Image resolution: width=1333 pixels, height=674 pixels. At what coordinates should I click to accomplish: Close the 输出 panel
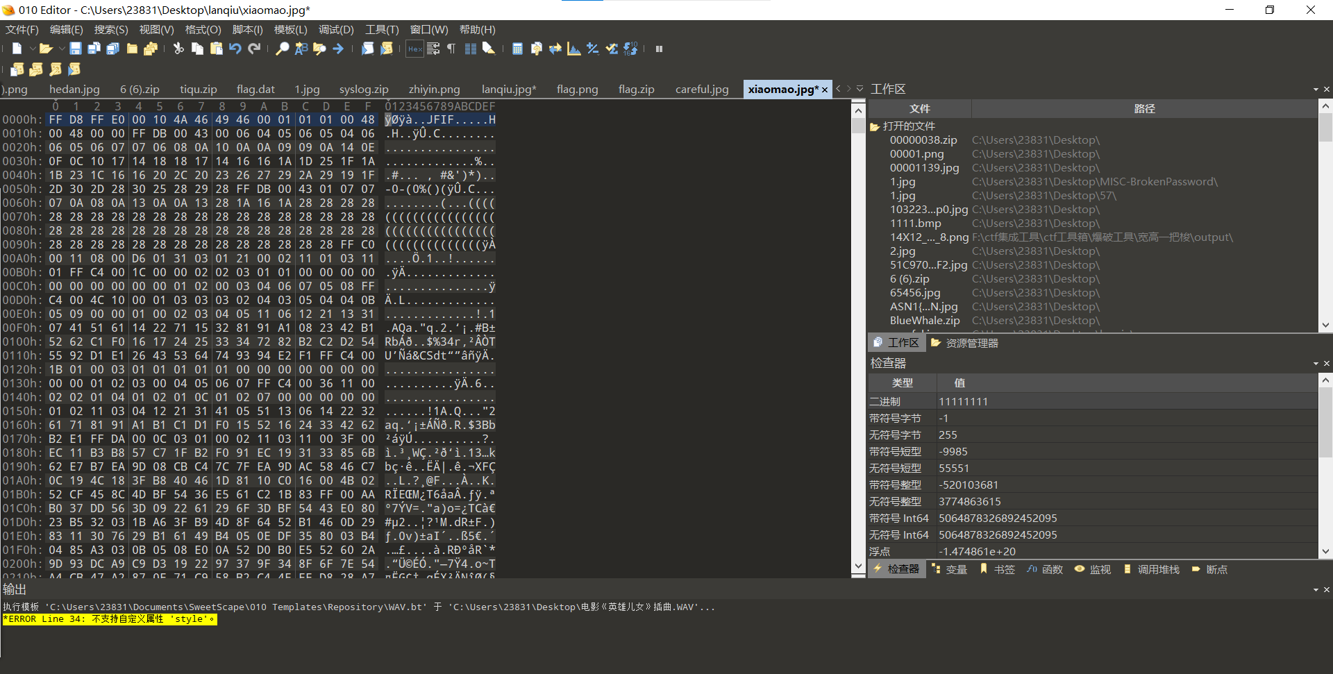pyautogui.click(x=1327, y=590)
